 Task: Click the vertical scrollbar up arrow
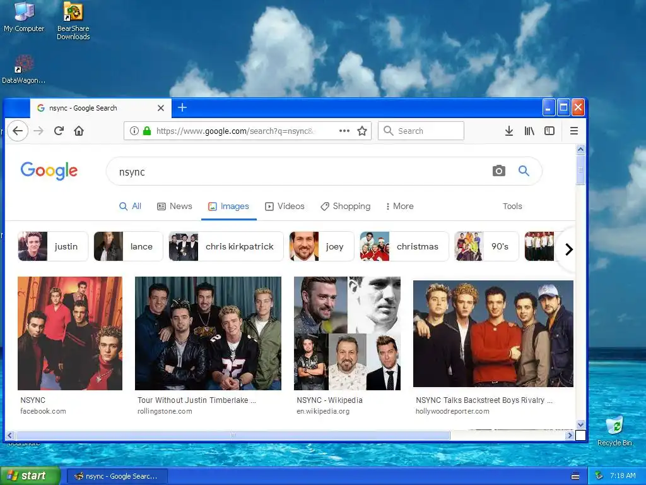580,149
